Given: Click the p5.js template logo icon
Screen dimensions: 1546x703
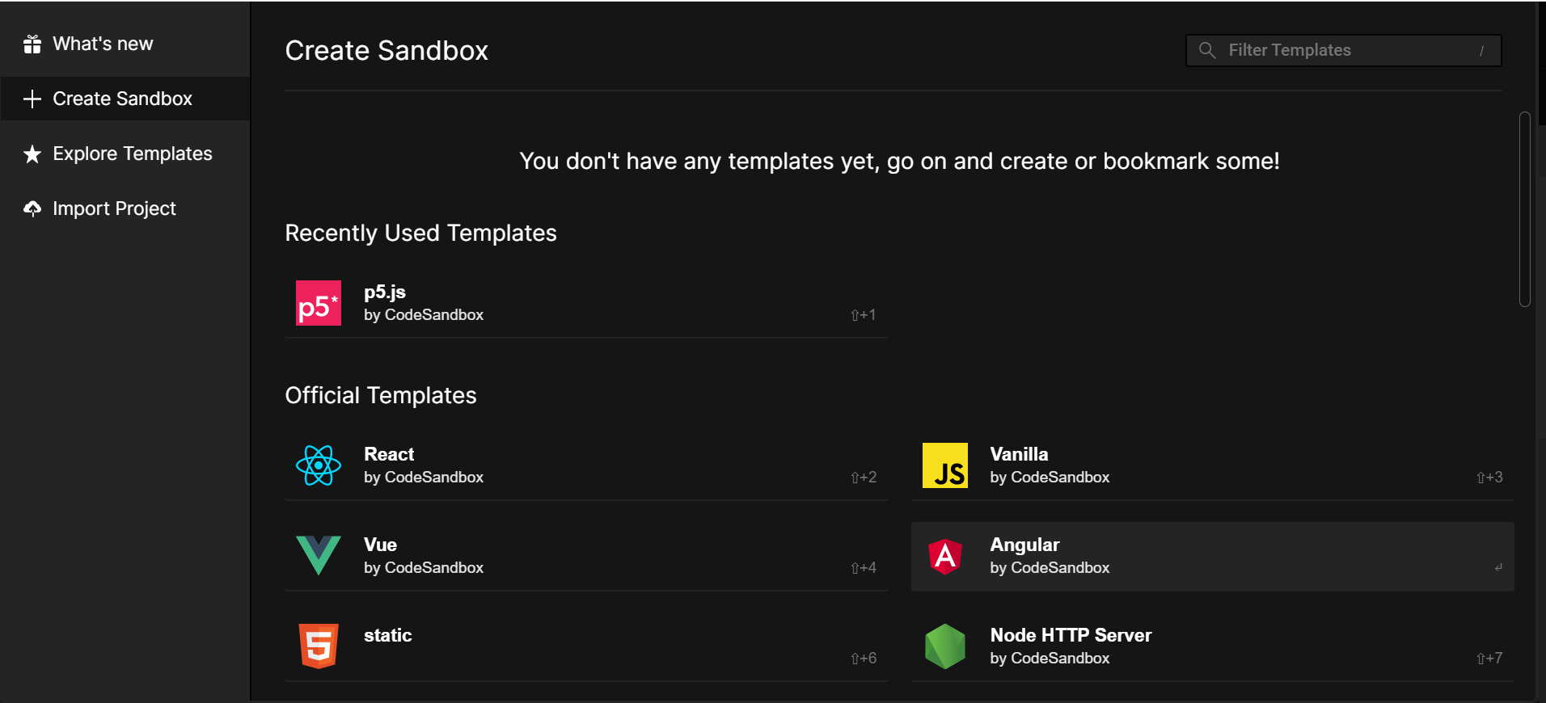Looking at the screenshot, I should coord(318,303).
